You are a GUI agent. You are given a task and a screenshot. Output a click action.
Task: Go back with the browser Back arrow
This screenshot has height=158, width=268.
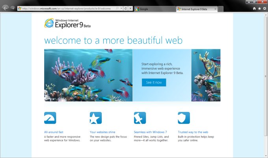tap(5, 8)
